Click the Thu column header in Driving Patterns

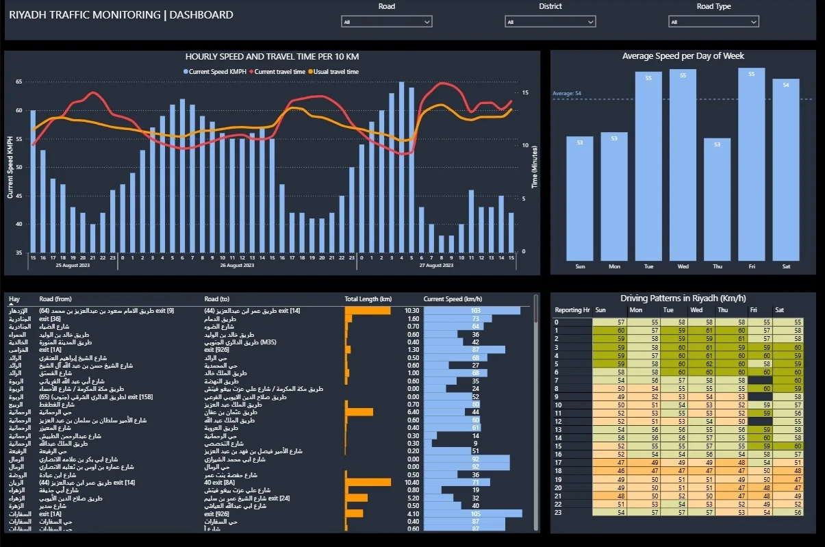[x=722, y=310]
